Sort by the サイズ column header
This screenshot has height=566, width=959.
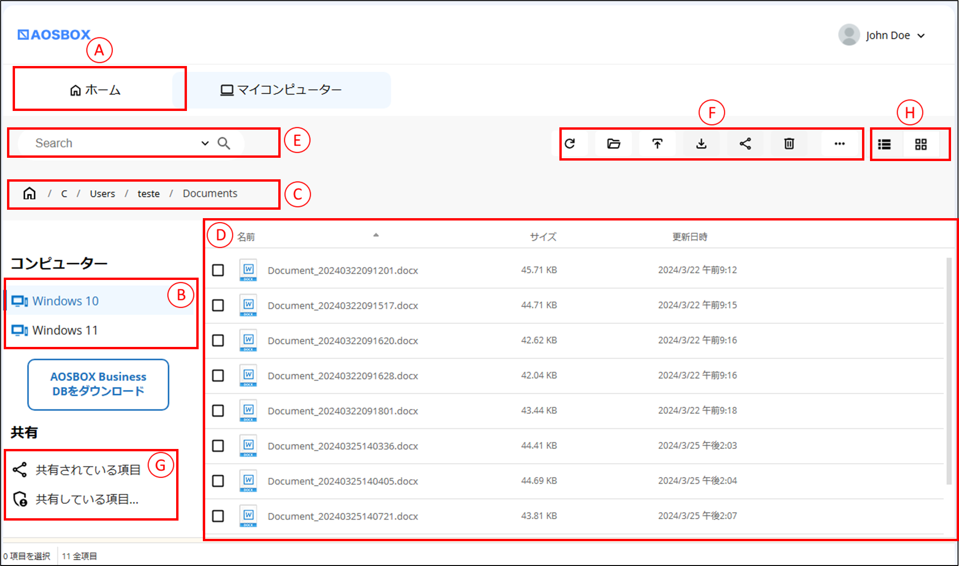(x=543, y=237)
